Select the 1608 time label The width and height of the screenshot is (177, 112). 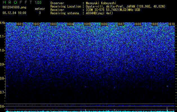point(138,24)
